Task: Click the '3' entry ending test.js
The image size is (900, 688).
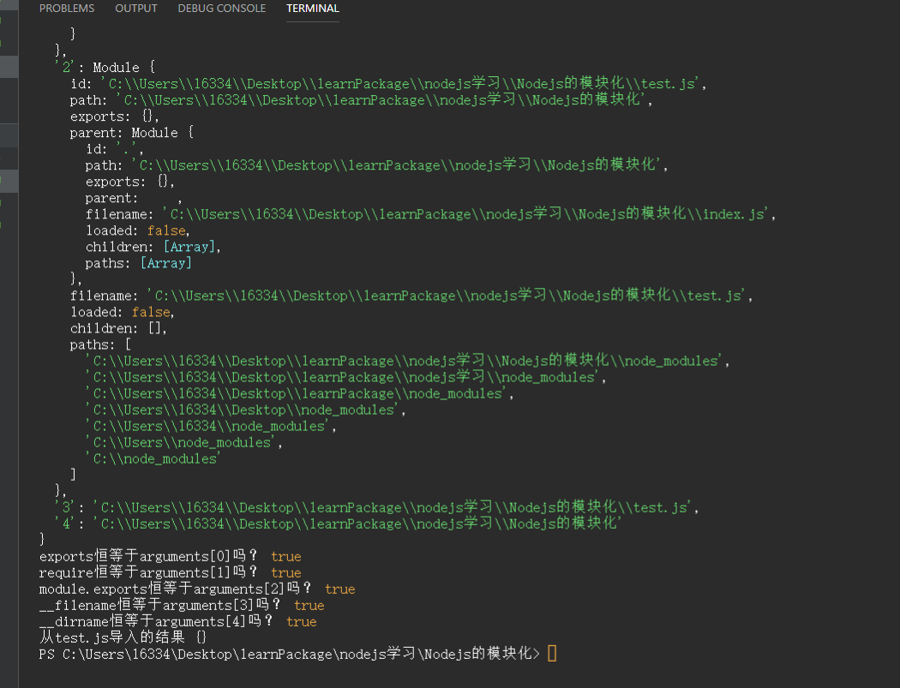Action: click(x=376, y=508)
